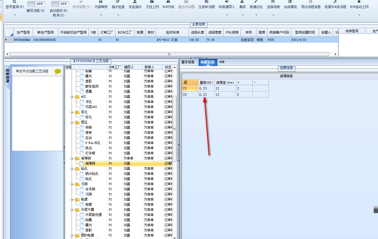378x239 pixels.
Task: Toggle the 启动修改(E) OFF switch
Action: click(x=60, y=4)
